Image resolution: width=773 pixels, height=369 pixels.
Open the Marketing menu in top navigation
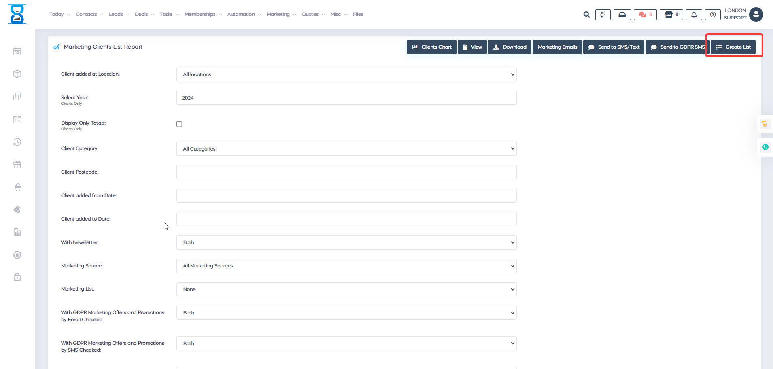point(281,14)
